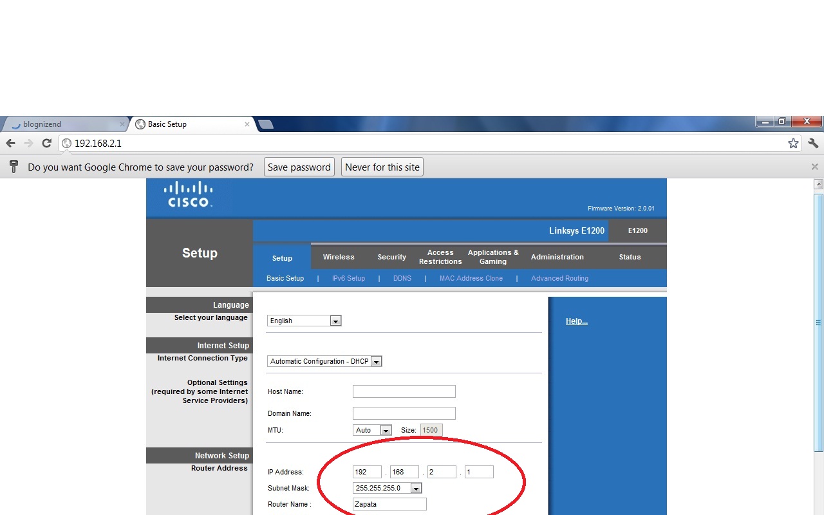Viewport: 824px width, 515px height.
Task: Open a new browser tab
Action: click(x=266, y=124)
